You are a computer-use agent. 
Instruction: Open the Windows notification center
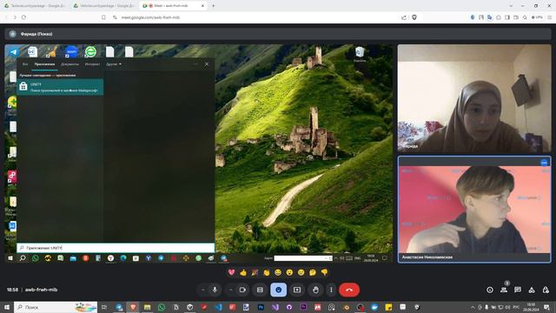pos(546,307)
